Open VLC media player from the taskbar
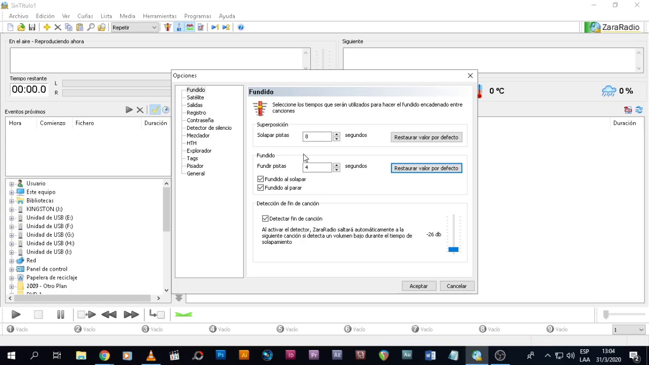Screen dimensions: 649x365 [x=151, y=356]
